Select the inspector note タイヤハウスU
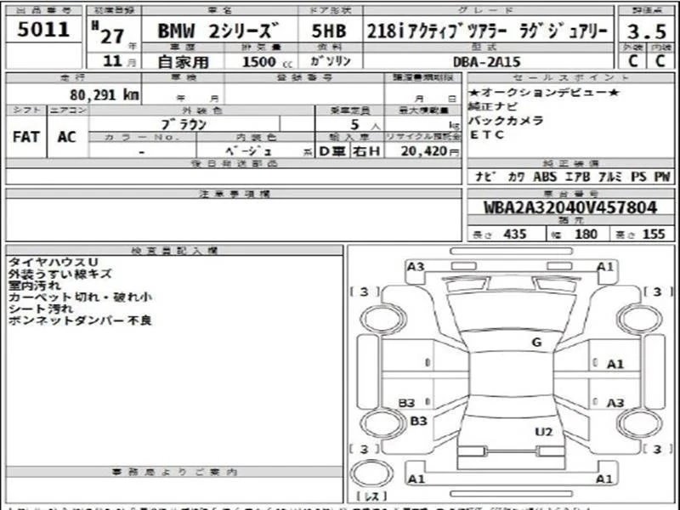Screen dimensions: 680x510 pos(53,262)
